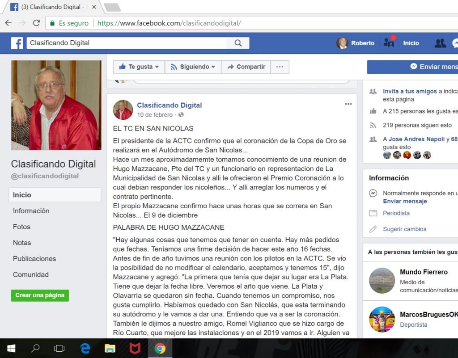Launch Microsoft Edge from taskbar
This screenshot has width=458, height=358.
click(x=85, y=348)
